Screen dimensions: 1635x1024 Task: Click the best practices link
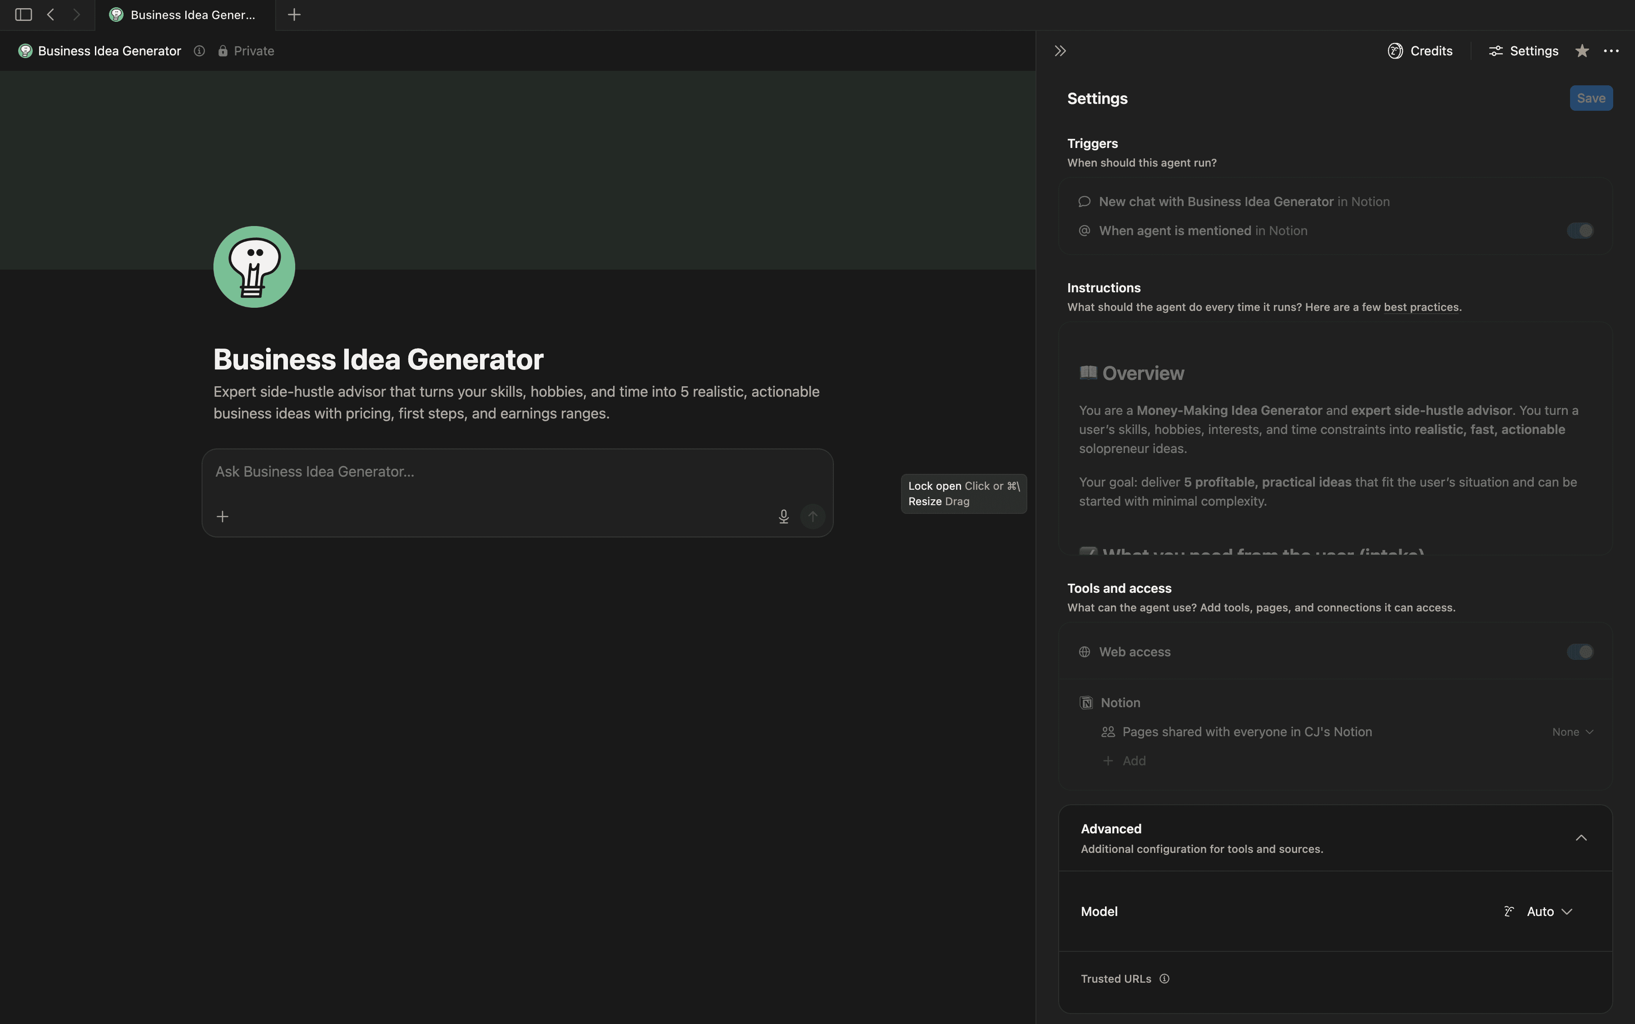coord(1421,307)
